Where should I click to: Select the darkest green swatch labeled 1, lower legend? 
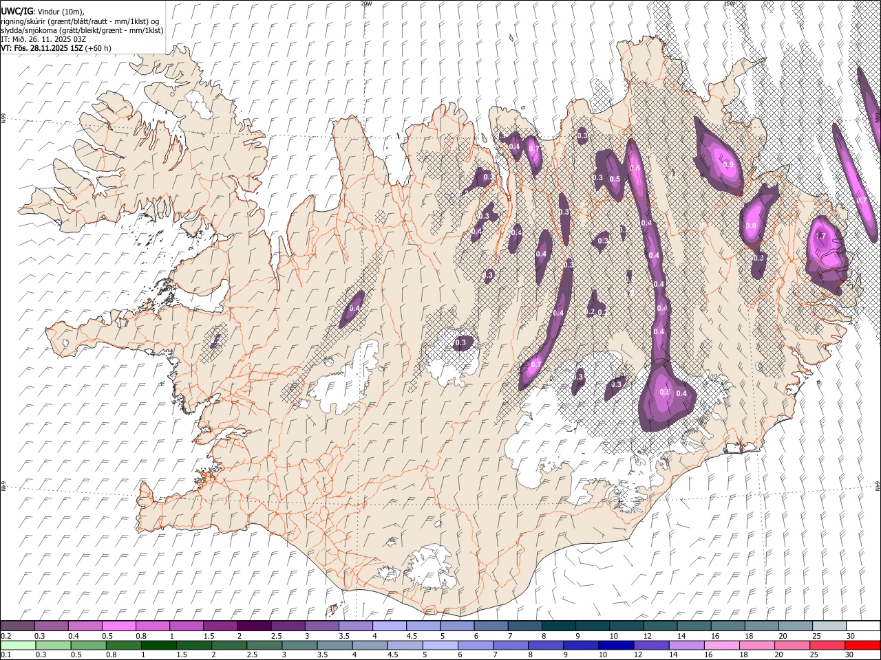159,645
